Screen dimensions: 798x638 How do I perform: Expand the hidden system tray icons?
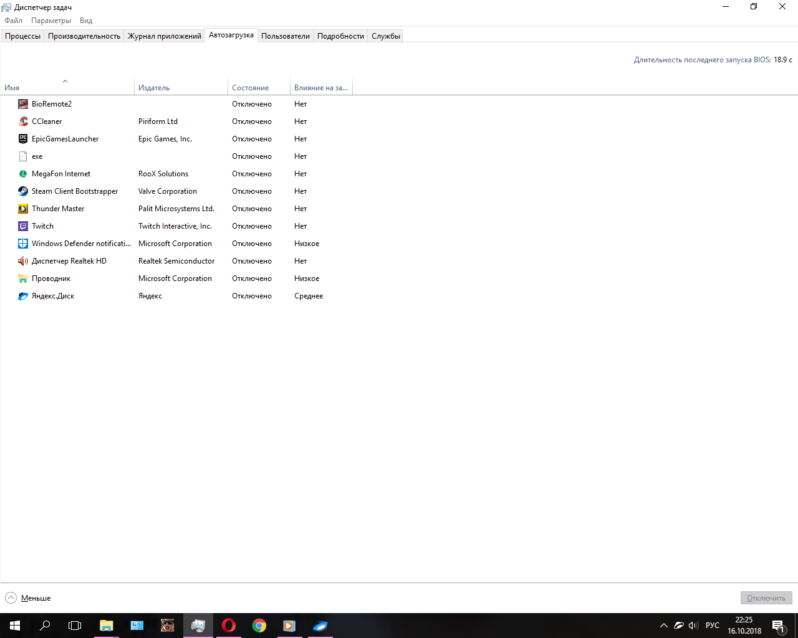(x=663, y=626)
